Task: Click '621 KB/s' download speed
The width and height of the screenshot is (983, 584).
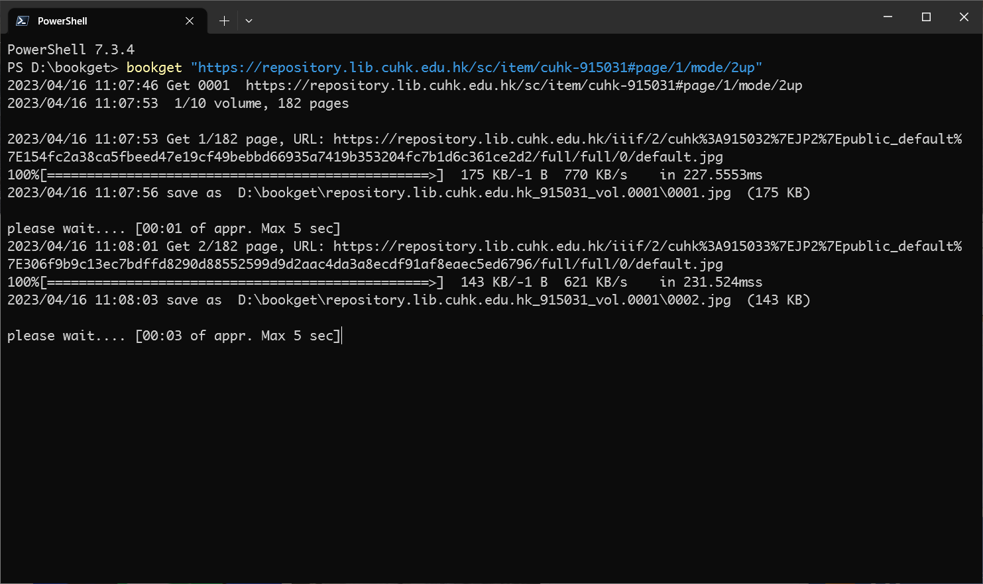Action: (595, 282)
